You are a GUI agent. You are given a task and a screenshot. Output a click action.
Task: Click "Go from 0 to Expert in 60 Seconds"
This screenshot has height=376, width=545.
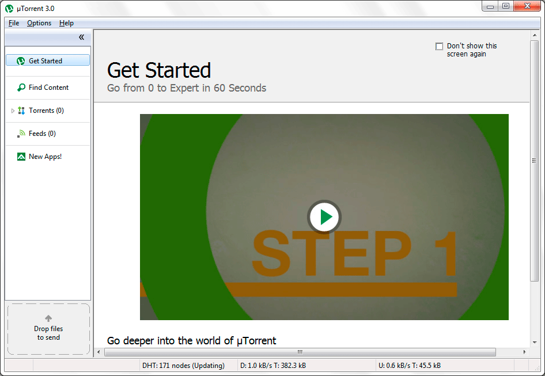click(x=187, y=88)
